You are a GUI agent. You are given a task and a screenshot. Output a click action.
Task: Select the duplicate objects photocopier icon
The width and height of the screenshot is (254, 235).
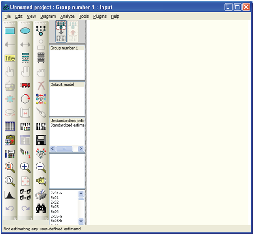10,86
